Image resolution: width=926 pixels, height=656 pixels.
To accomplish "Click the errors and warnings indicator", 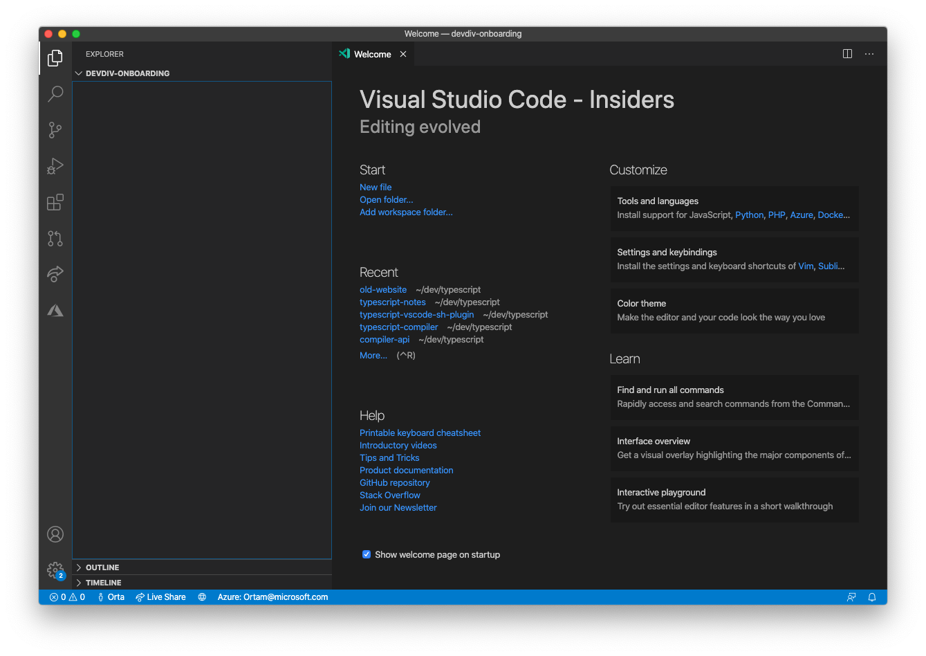I will [67, 596].
